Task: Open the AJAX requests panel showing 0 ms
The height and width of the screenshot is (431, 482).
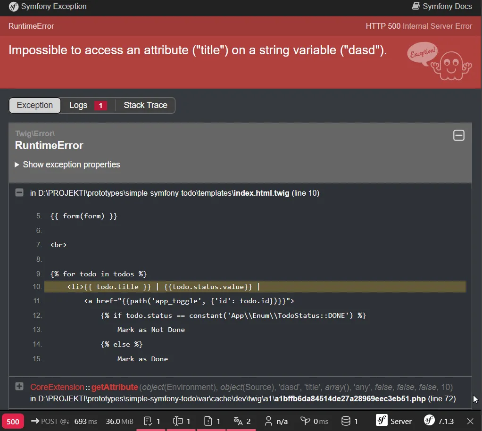Action: 314,421
